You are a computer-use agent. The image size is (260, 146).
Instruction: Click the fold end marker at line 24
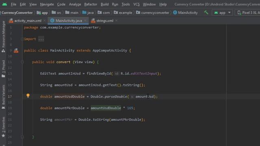[x=22, y=137]
